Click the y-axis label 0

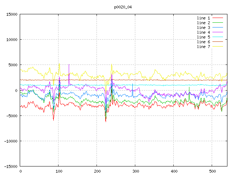16,91
